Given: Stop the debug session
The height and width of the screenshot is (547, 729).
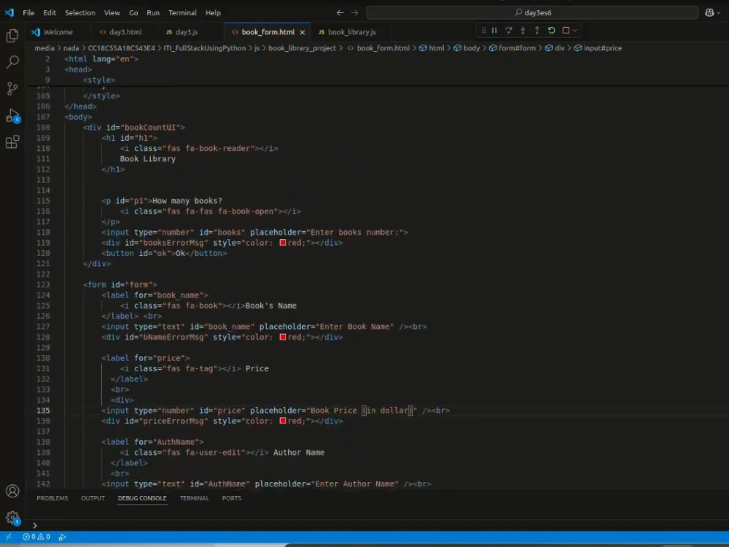Looking at the screenshot, I should click(566, 30).
